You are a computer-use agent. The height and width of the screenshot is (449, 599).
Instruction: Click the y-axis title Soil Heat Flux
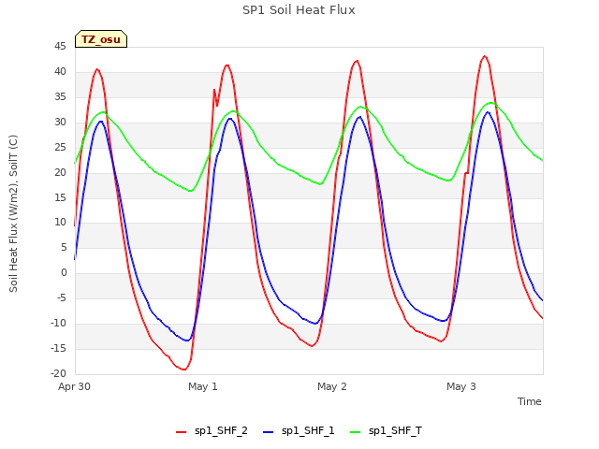13,213
